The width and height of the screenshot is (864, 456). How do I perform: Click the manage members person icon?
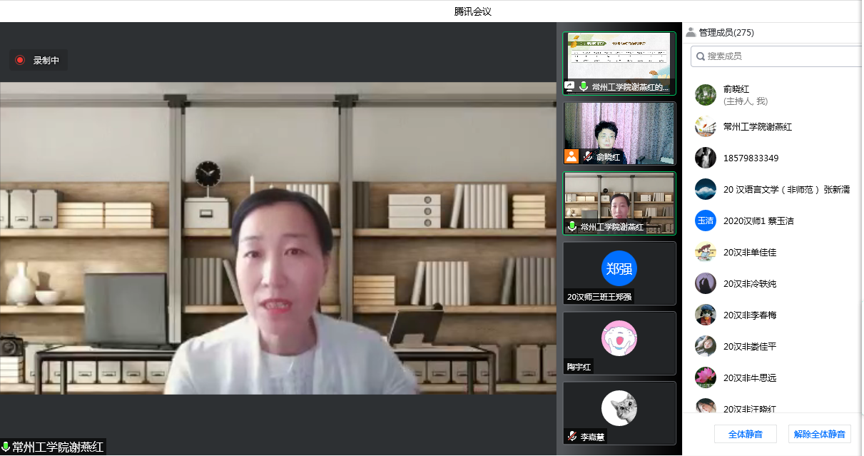691,32
